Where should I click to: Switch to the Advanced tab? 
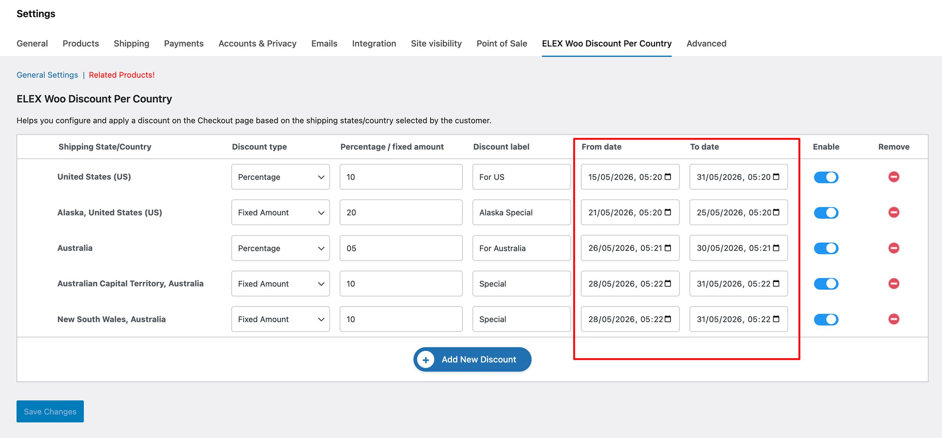tap(706, 43)
